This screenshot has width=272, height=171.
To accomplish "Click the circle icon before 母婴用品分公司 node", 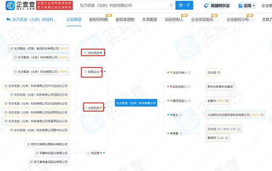I will pyautogui.click(x=6, y=121).
